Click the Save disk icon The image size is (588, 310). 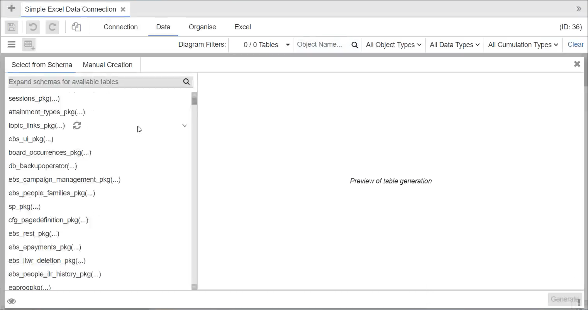pos(12,27)
